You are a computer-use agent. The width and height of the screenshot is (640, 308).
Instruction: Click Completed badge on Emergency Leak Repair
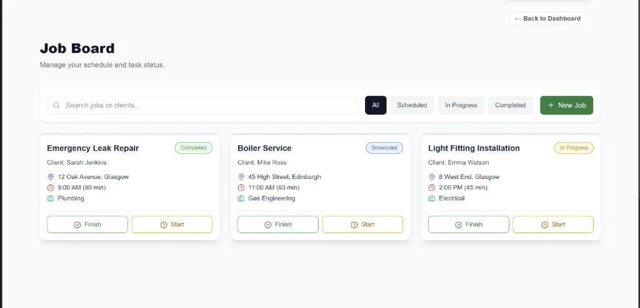(194, 148)
